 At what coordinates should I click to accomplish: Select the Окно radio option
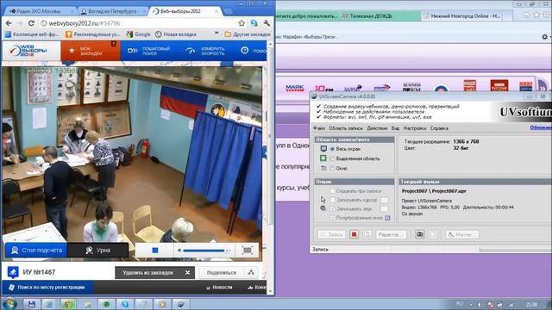click(332, 169)
